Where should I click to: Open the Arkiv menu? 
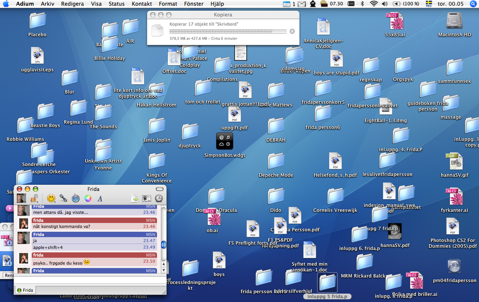pos(47,4)
